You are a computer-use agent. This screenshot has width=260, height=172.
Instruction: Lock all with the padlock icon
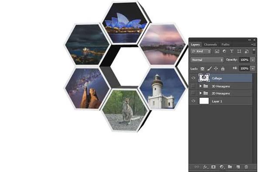click(223, 69)
